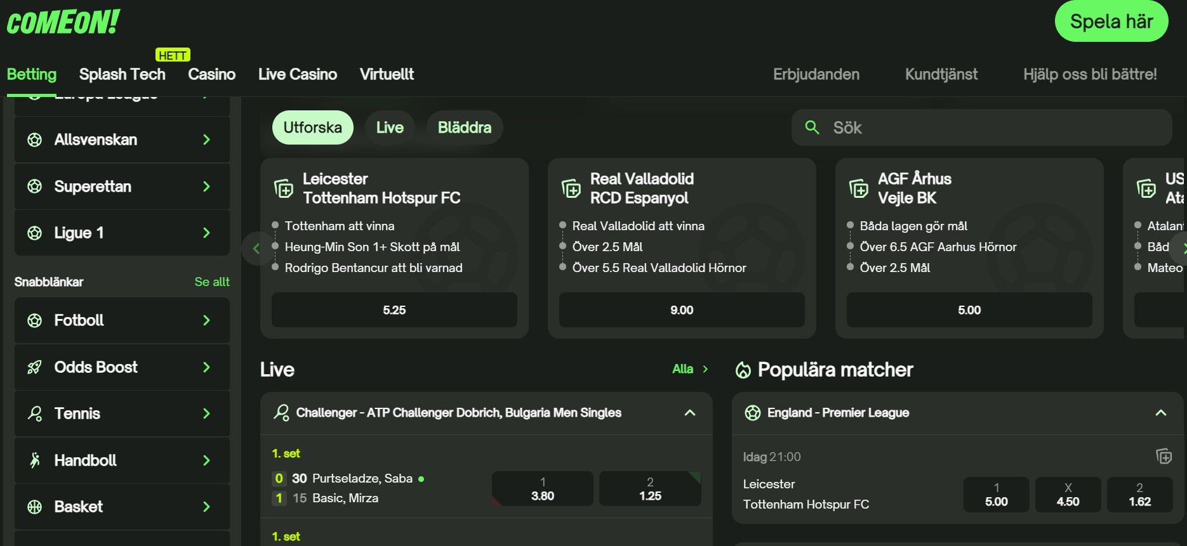The width and height of the screenshot is (1187, 546).
Task: Click bet builder icon on Real Valladolid card
Action: point(571,188)
